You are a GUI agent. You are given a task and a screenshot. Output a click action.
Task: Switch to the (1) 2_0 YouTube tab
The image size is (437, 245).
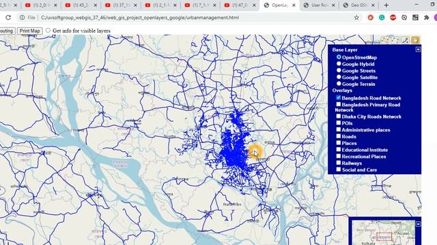40,5
